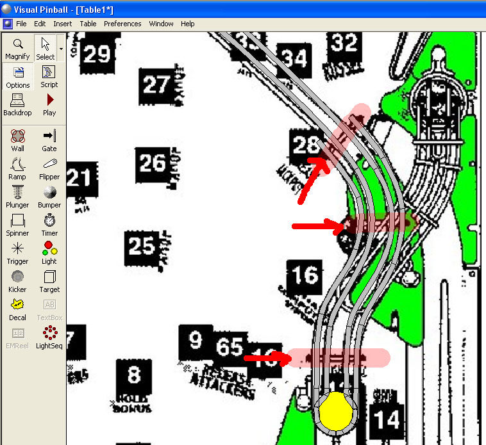Viewport: 486px width, 445px height.
Task: Choose the Timer tool
Action: 49,224
